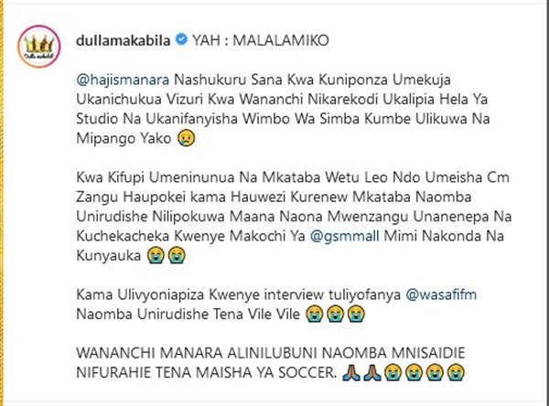
Task: Open the @gsmmall mention link
Action: (345, 236)
